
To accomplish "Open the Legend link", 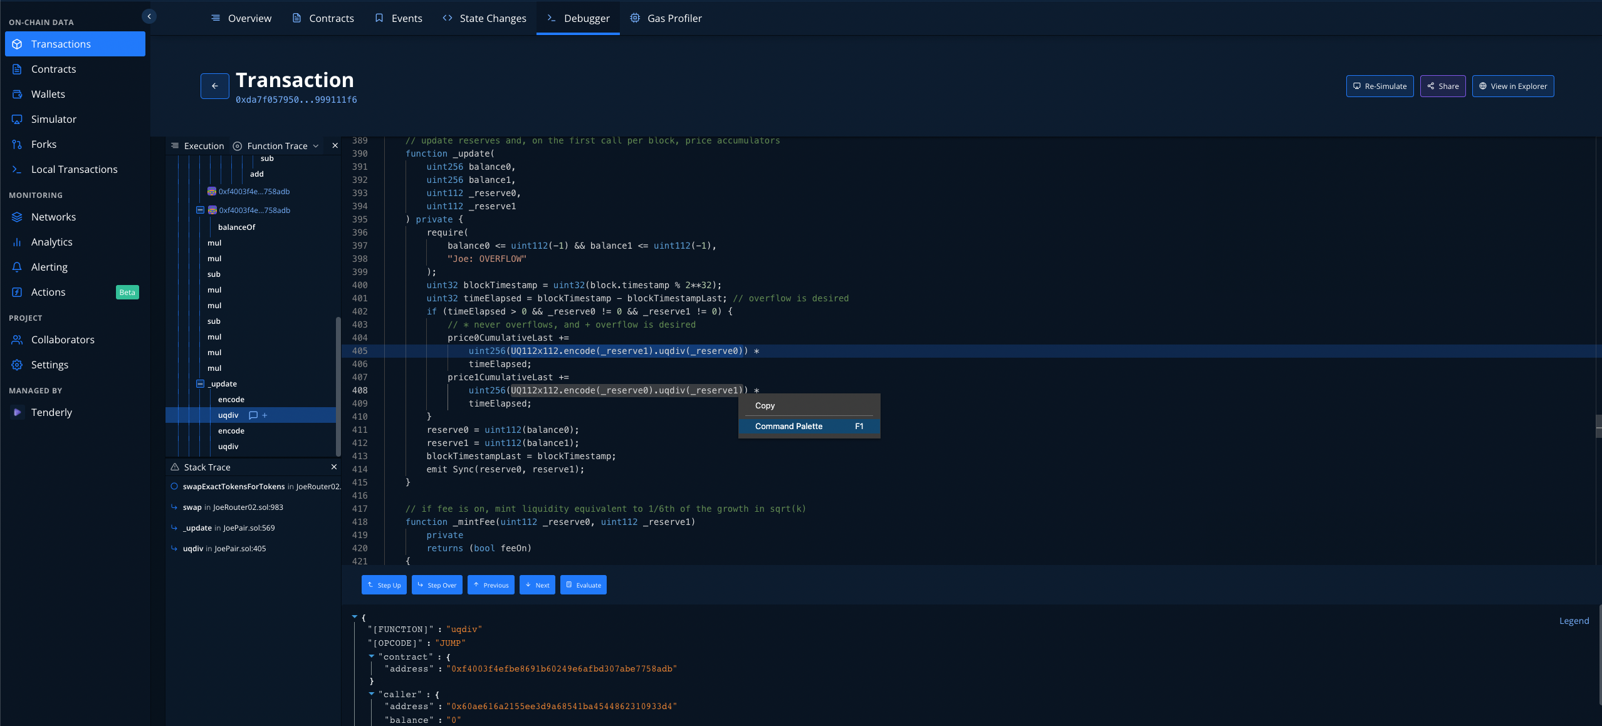I will tap(1574, 621).
